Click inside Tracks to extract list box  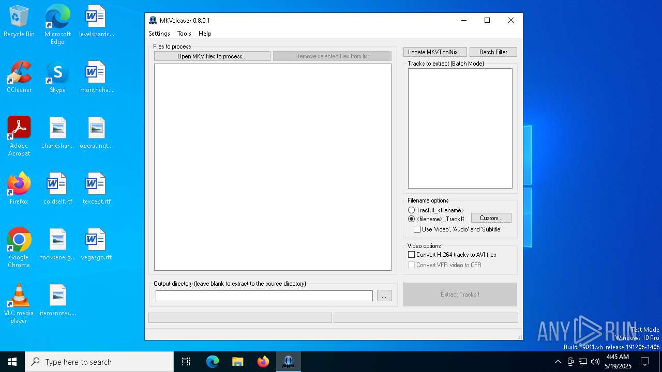point(460,128)
